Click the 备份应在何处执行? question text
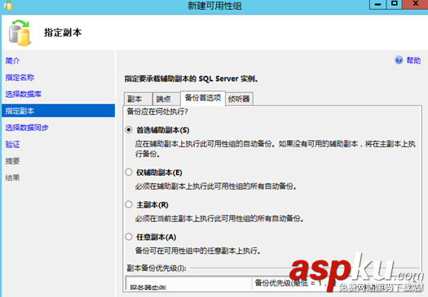 [157, 111]
